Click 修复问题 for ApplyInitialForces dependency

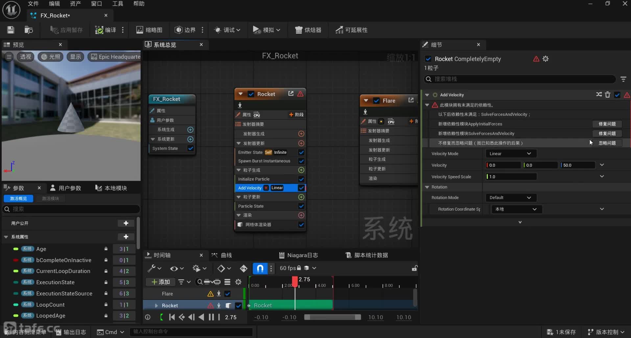tap(607, 124)
